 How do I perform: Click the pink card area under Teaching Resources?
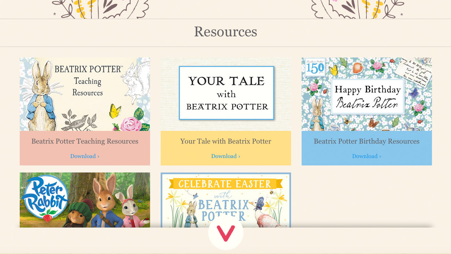[x=85, y=148]
